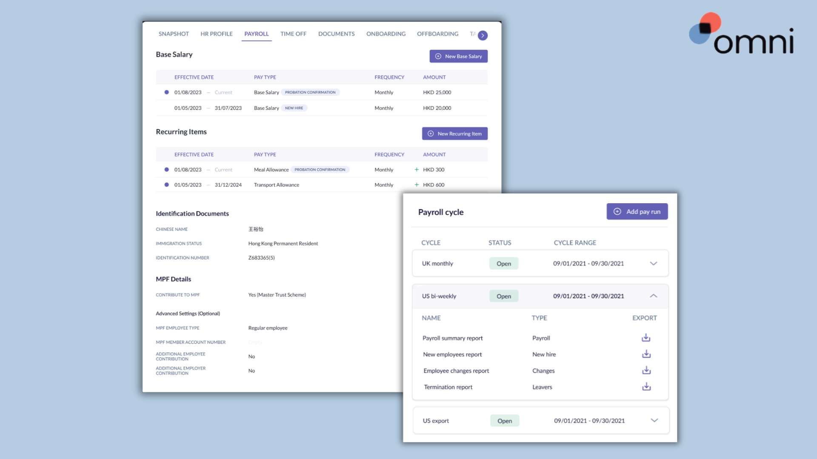This screenshot has width=817, height=459.
Task: Click the plus sign next to HKD 300
Action: click(x=417, y=170)
